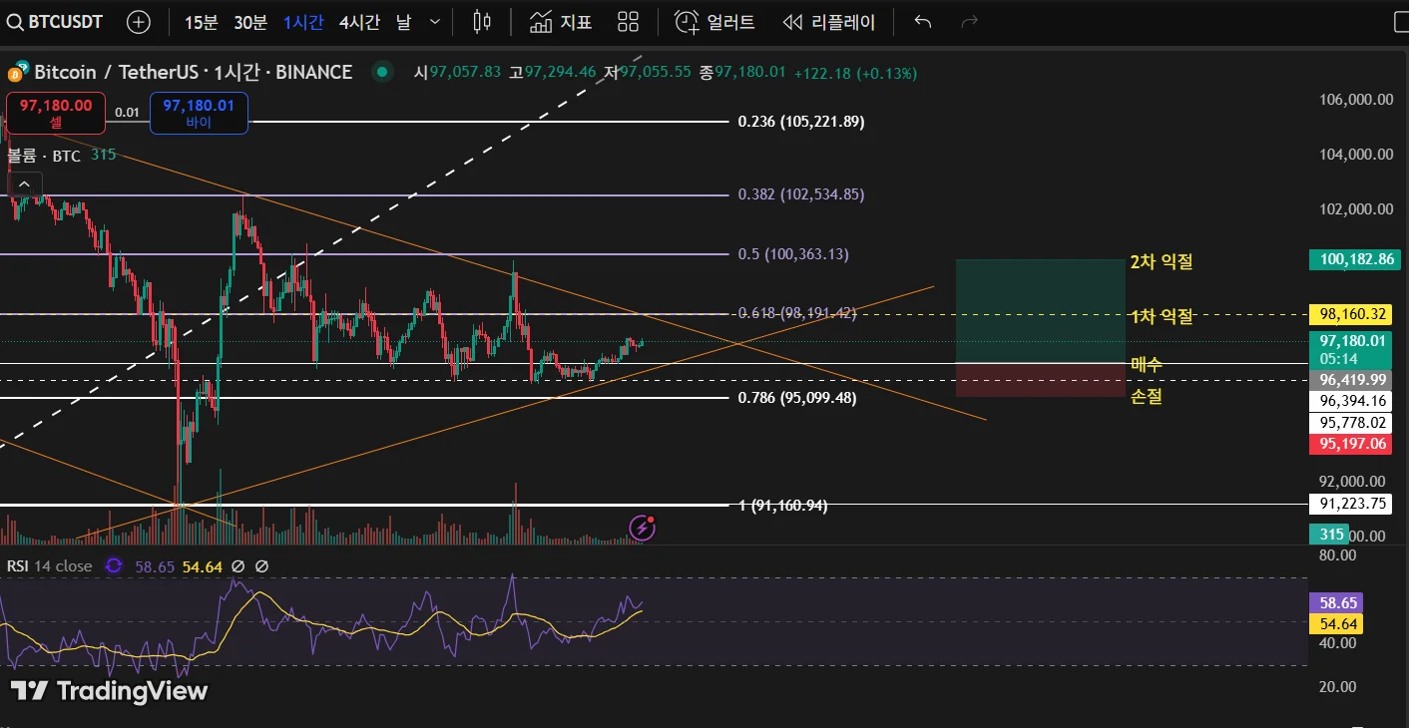Click the plus icon to add a compare symbol
This screenshot has width=1409, height=728.
139,21
